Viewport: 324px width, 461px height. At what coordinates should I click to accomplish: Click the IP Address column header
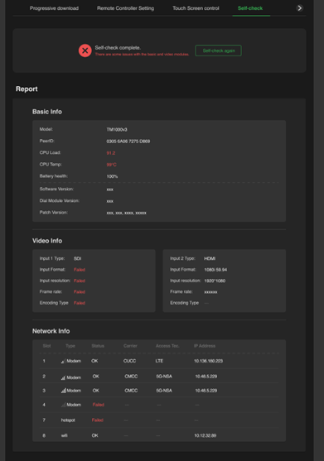click(205, 346)
